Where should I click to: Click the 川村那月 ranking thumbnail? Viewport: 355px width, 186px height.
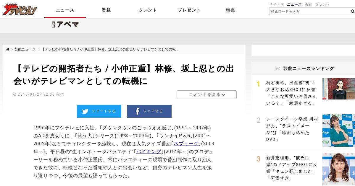(339, 130)
